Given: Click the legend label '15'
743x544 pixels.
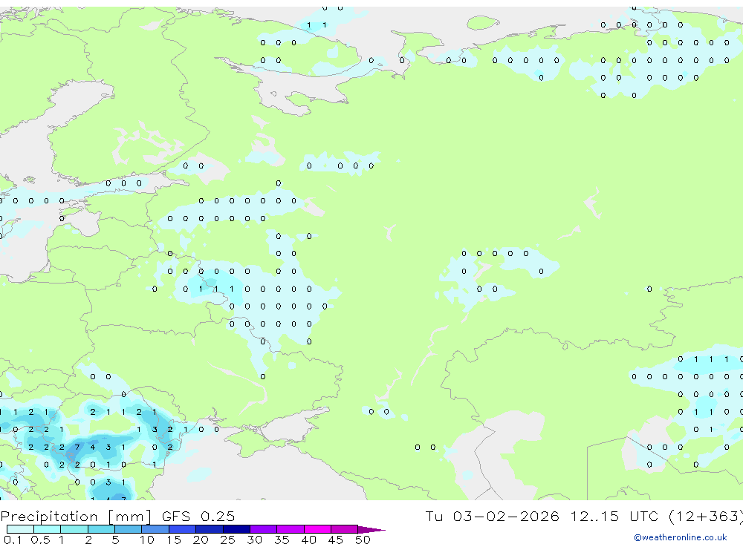Looking at the screenshot, I should (x=174, y=540).
